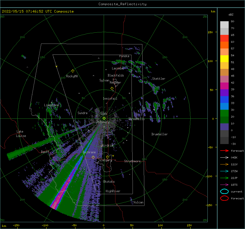Viewport: 245px width, 229px height.
Task: Click the RockyMH label
Action: [72, 76]
